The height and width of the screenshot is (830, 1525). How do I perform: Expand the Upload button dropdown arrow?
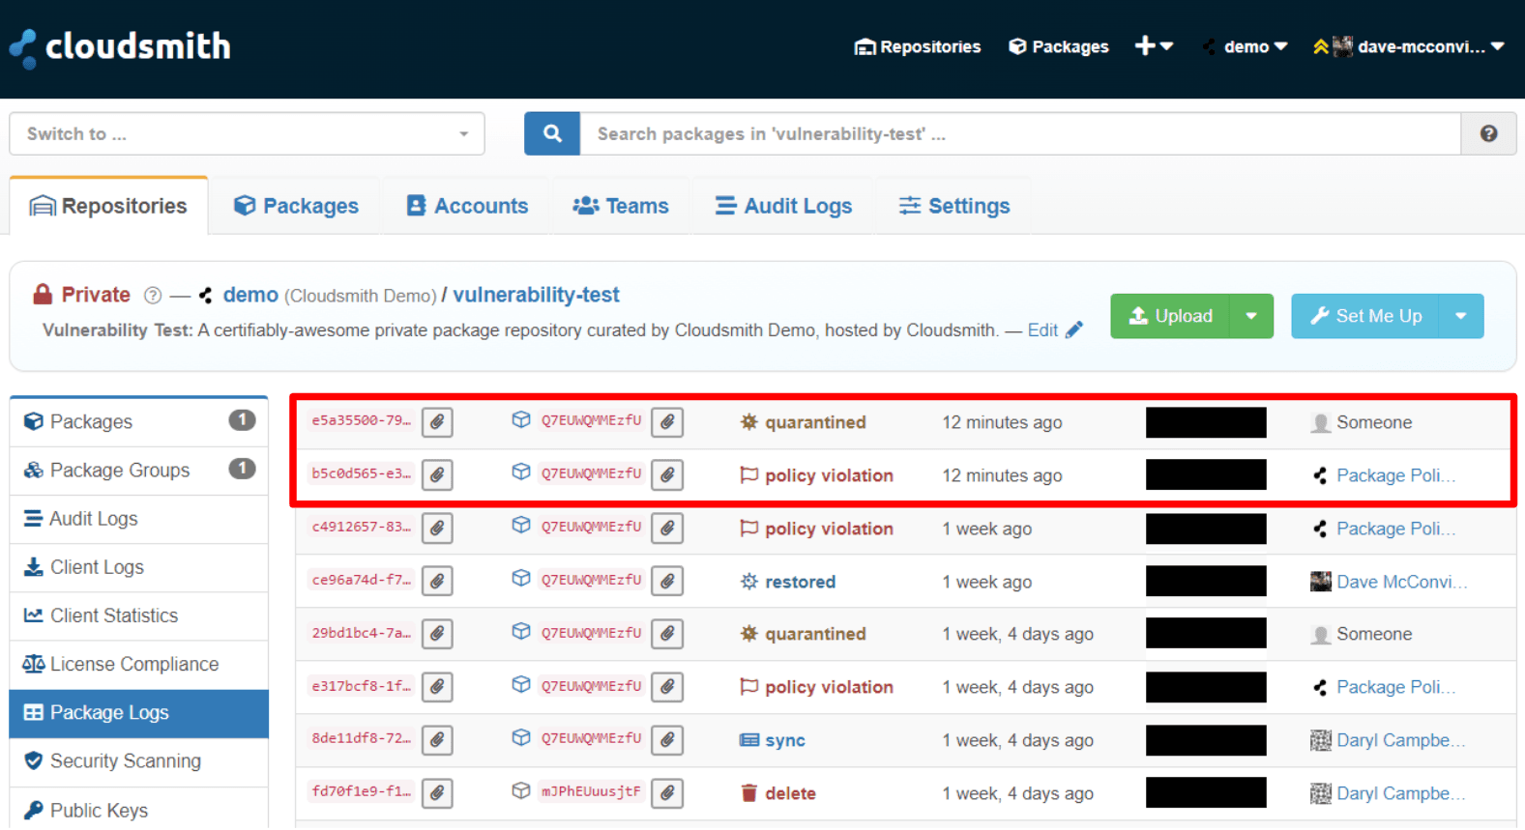click(x=1251, y=317)
